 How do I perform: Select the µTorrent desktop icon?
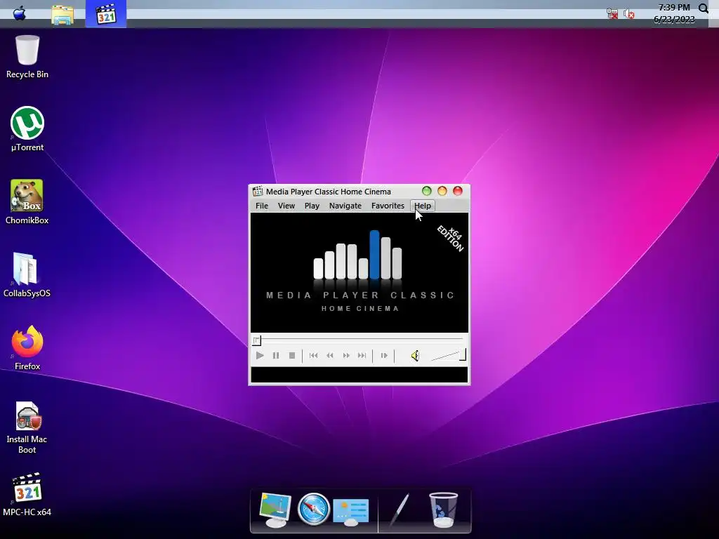pos(27,129)
